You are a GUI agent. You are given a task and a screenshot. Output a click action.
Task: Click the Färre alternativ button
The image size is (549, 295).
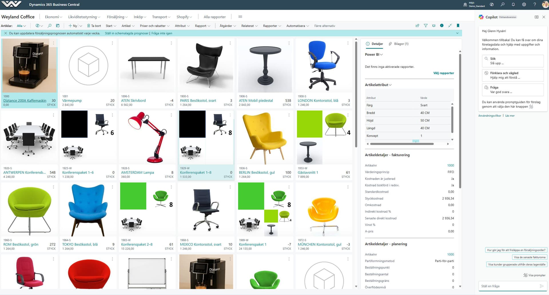click(x=325, y=26)
